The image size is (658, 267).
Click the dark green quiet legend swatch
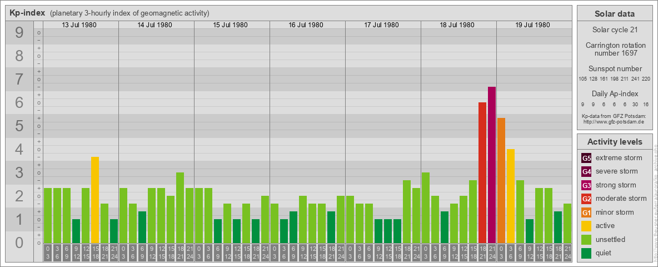pyautogui.click(x=586, y=253)
